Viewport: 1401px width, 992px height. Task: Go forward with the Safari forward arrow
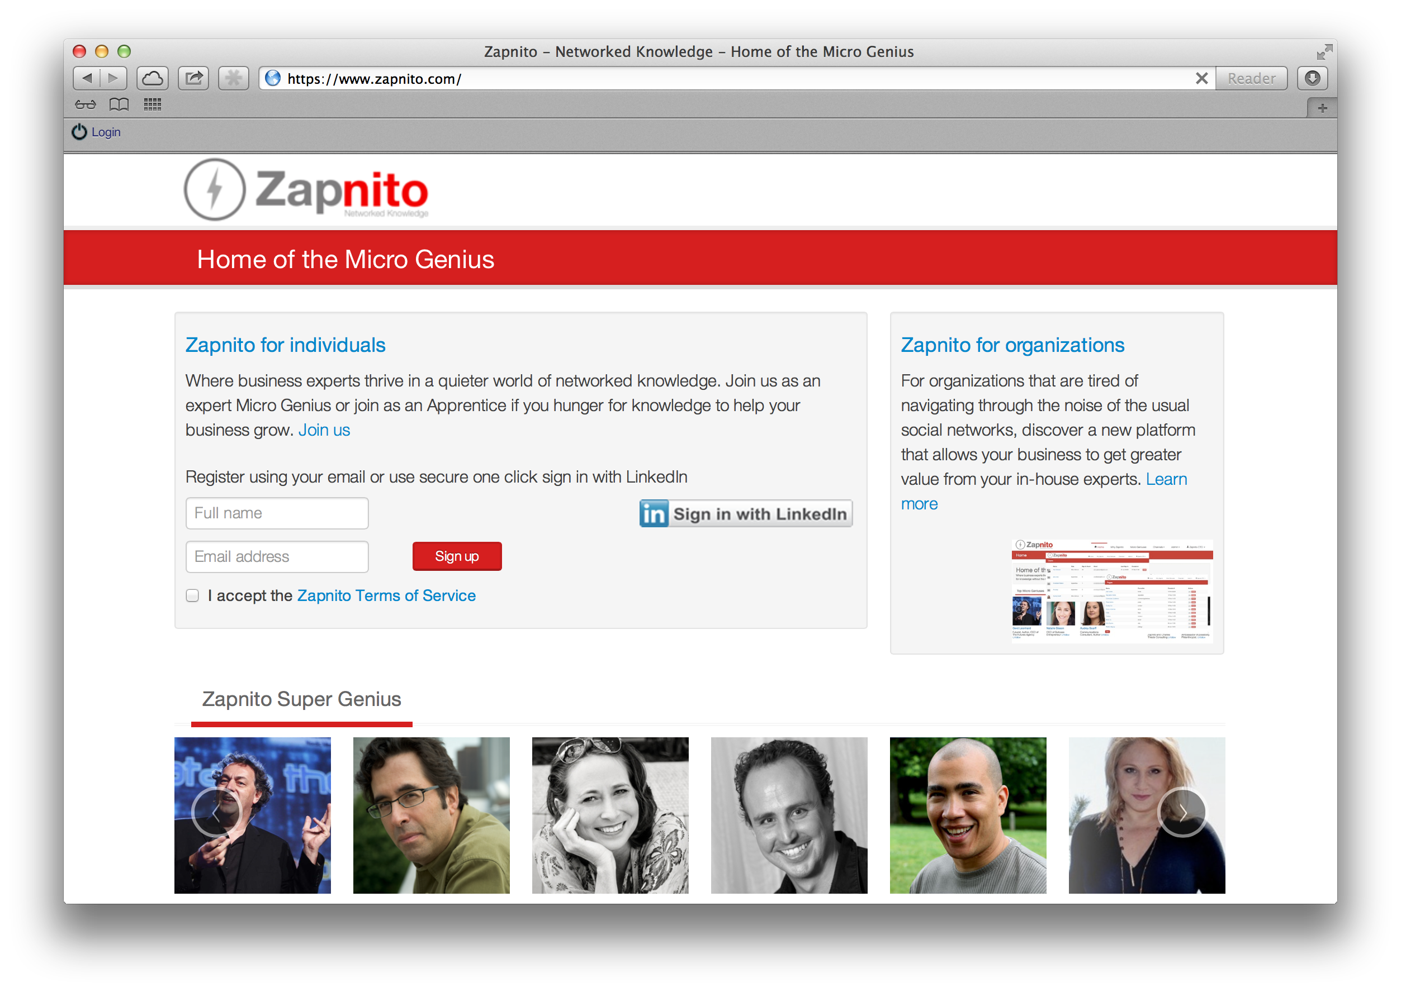[x=113, y=78]
